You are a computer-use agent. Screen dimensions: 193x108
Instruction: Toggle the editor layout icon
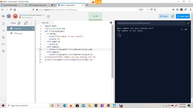[x=111, y=22]
